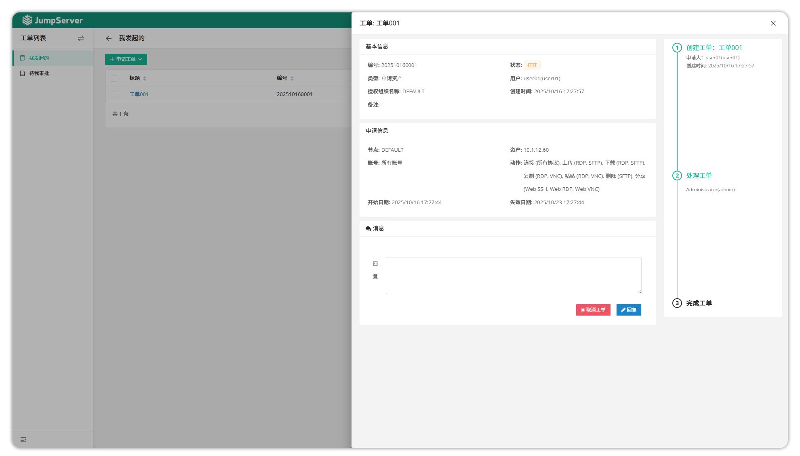Go back using the left arrow icon
The width and height of the screenshot is (800, 456).
(x=109, y=38)
